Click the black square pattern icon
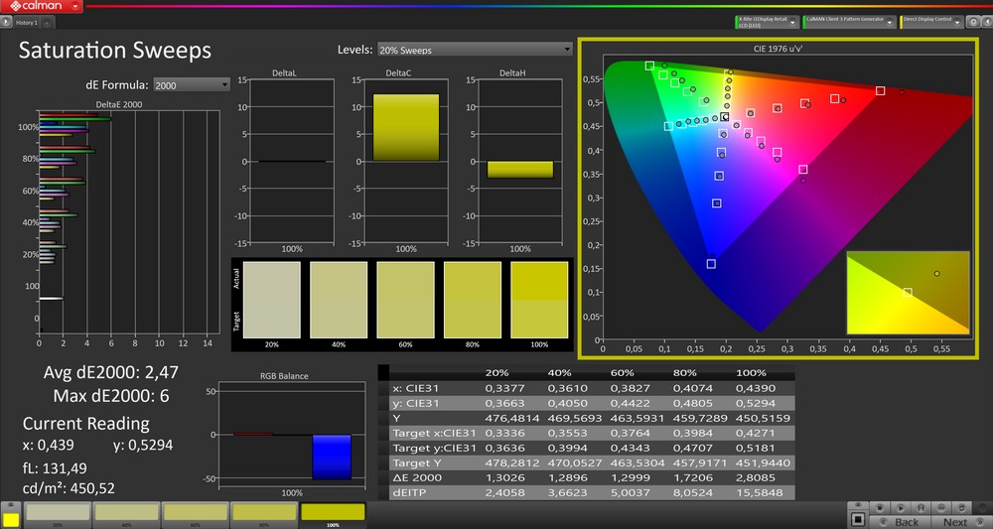993x529 pixels. click(x=859, y=518)
